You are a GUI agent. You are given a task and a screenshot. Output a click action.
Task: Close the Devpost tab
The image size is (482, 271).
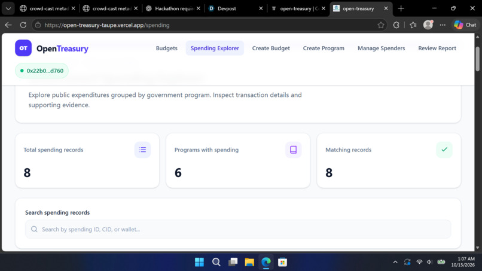[x=261, y=8]
